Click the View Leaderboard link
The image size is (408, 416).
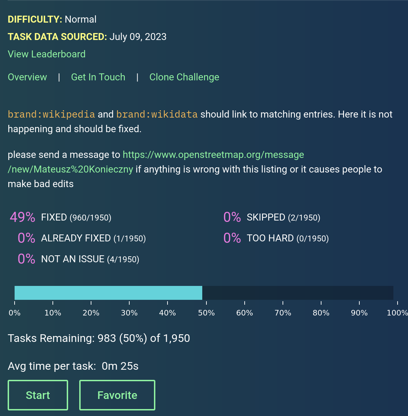47,54
